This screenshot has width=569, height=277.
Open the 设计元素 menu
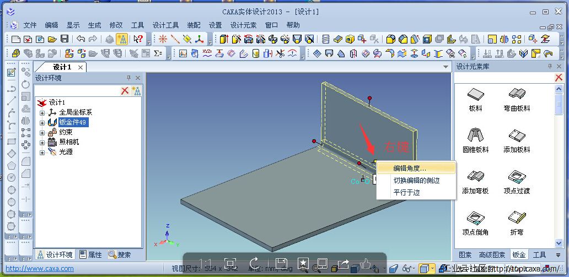tap(244, 25)
